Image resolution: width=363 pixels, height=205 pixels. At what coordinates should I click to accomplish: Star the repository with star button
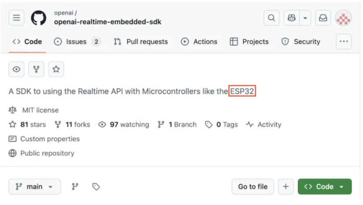(56, 69)
